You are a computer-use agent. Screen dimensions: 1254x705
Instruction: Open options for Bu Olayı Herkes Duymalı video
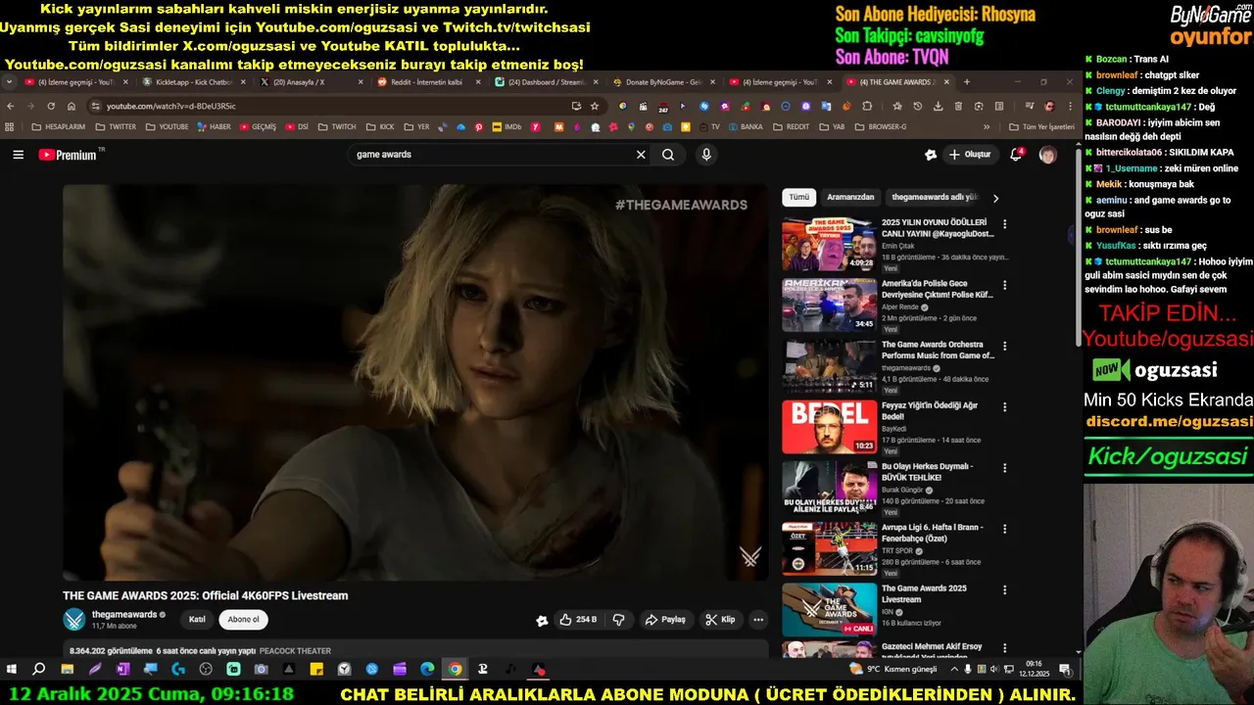pos(1004,467)
